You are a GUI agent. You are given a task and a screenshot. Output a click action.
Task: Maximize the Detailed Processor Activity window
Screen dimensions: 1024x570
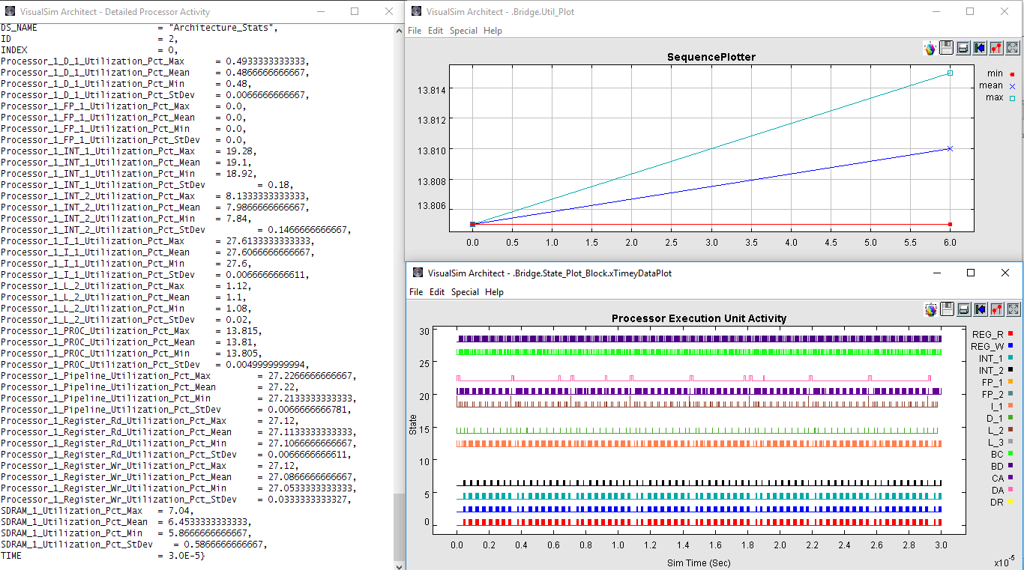[x=355, y=11]
